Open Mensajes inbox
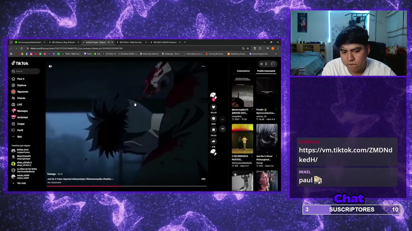 [20, 111]
